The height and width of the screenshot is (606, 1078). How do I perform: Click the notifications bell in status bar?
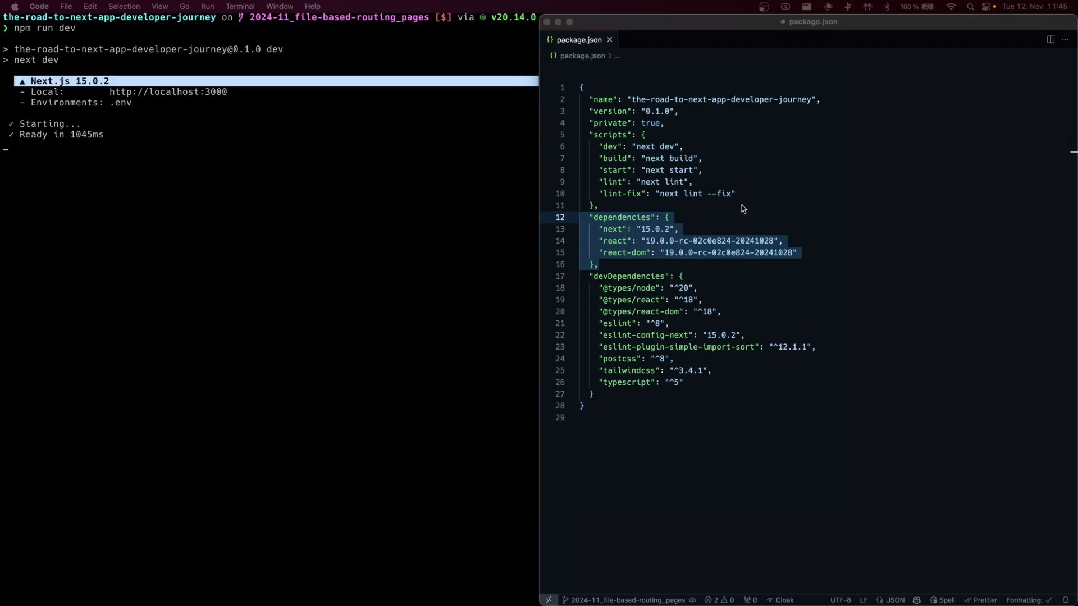click(x=1065, y=600)
